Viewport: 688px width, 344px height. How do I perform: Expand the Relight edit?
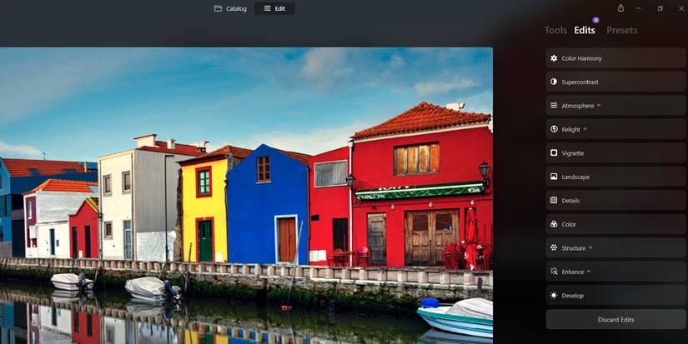click(615, 129)
